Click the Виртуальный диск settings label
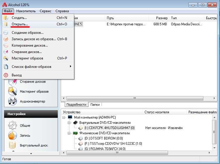Image resolution: width=220 pixels, height=164 pixels. (34, 145)
